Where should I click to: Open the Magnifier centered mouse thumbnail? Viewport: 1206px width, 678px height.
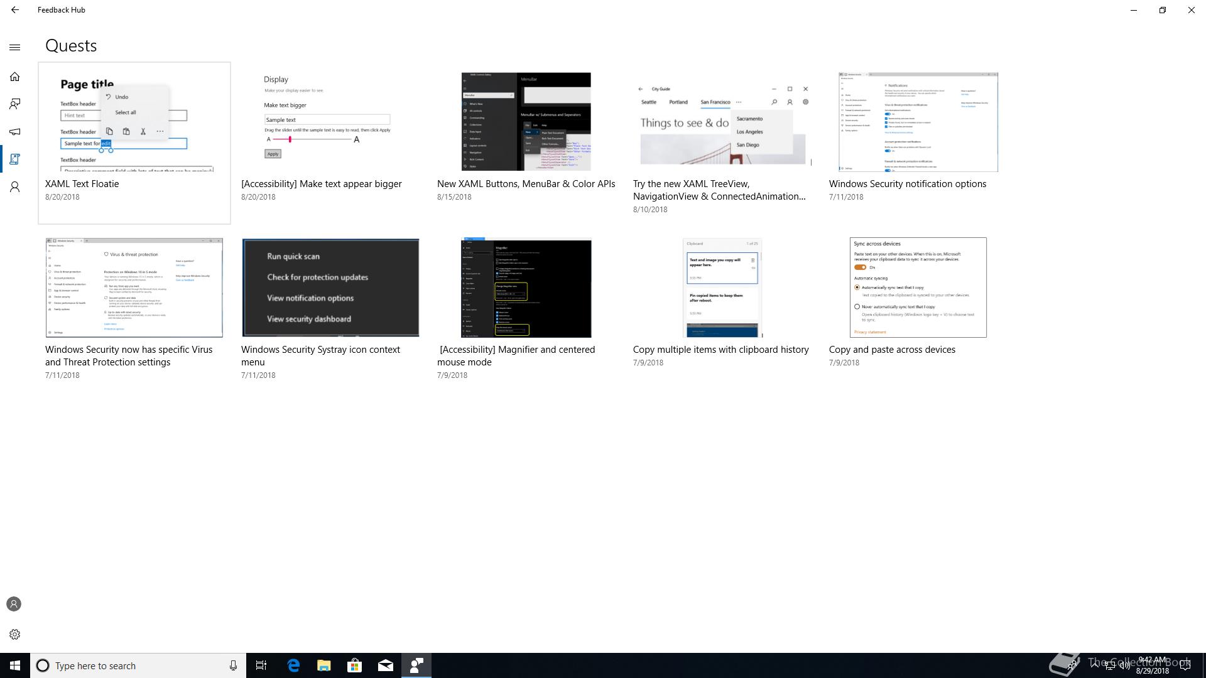[x=526, y=288]
